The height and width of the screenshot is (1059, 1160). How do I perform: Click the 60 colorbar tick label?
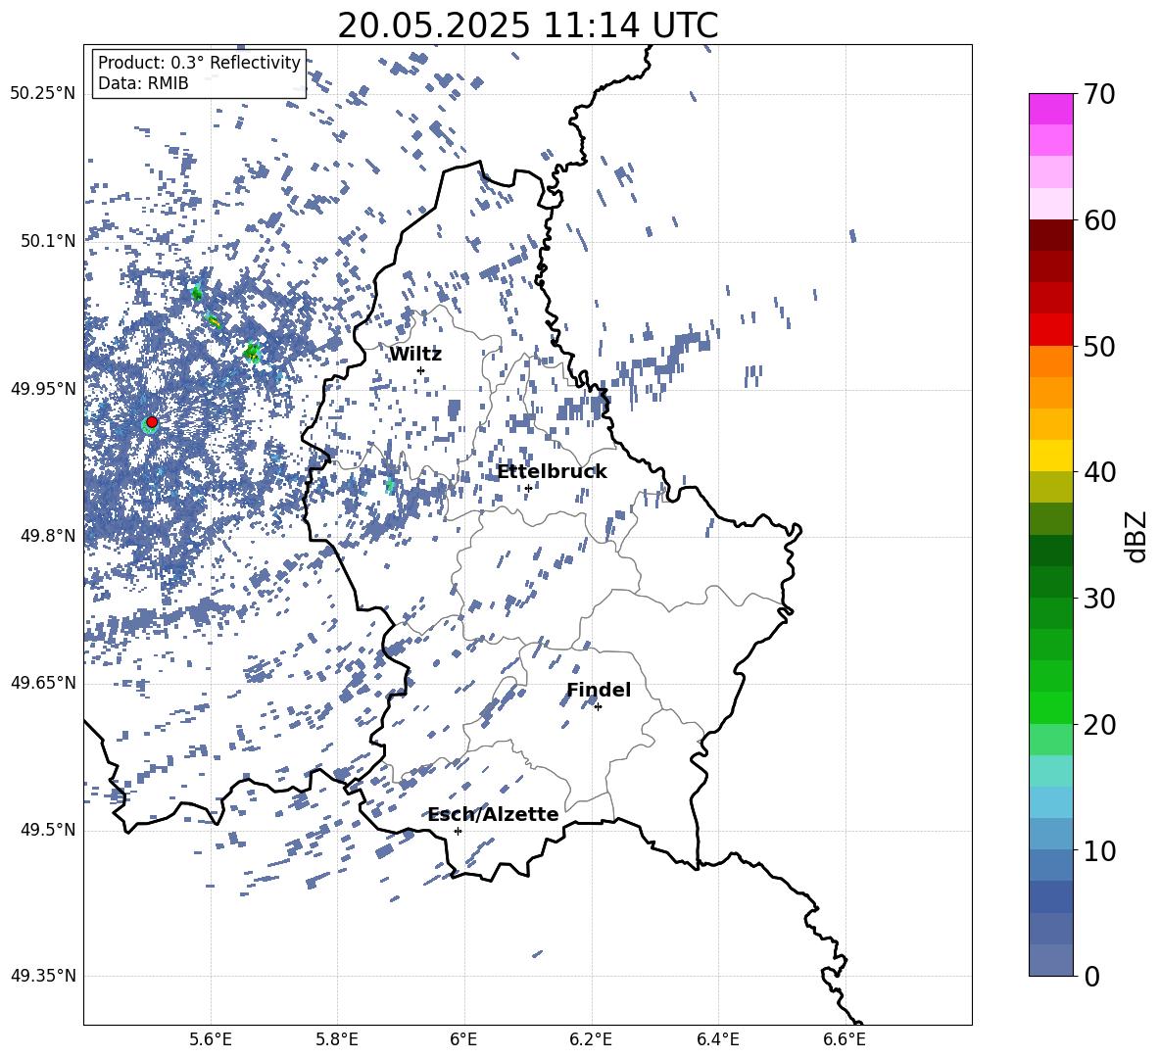[x=1100, y=220]
